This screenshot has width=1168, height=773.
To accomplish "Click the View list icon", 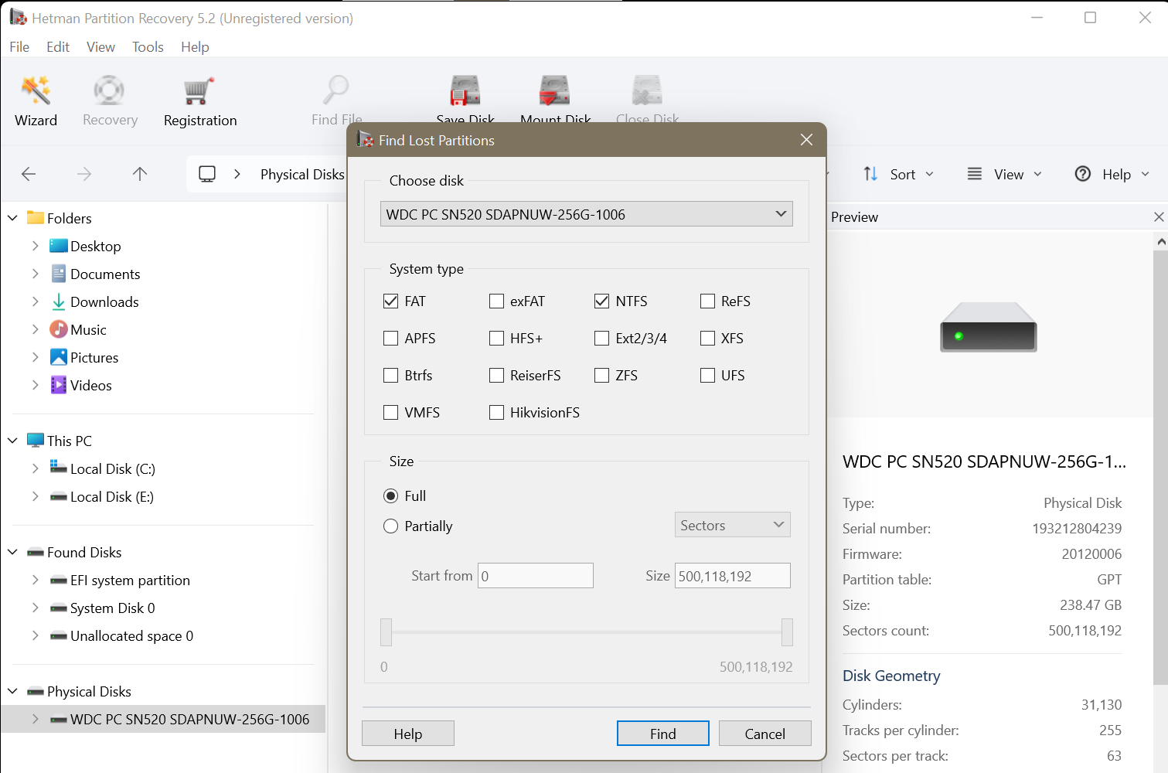I will (x=975, y=174).
